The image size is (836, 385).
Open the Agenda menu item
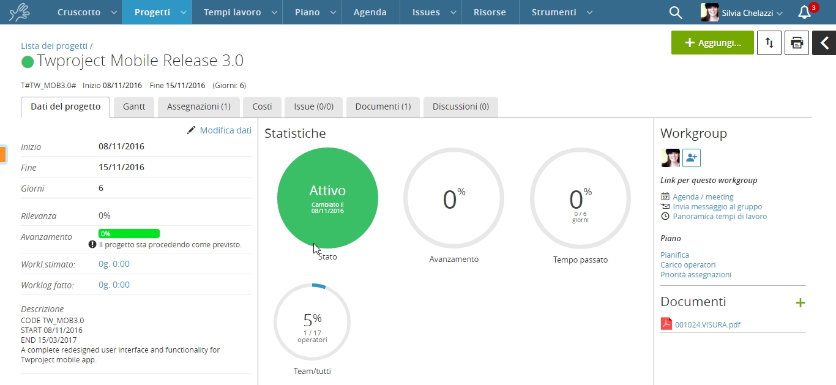coord(370,12)
